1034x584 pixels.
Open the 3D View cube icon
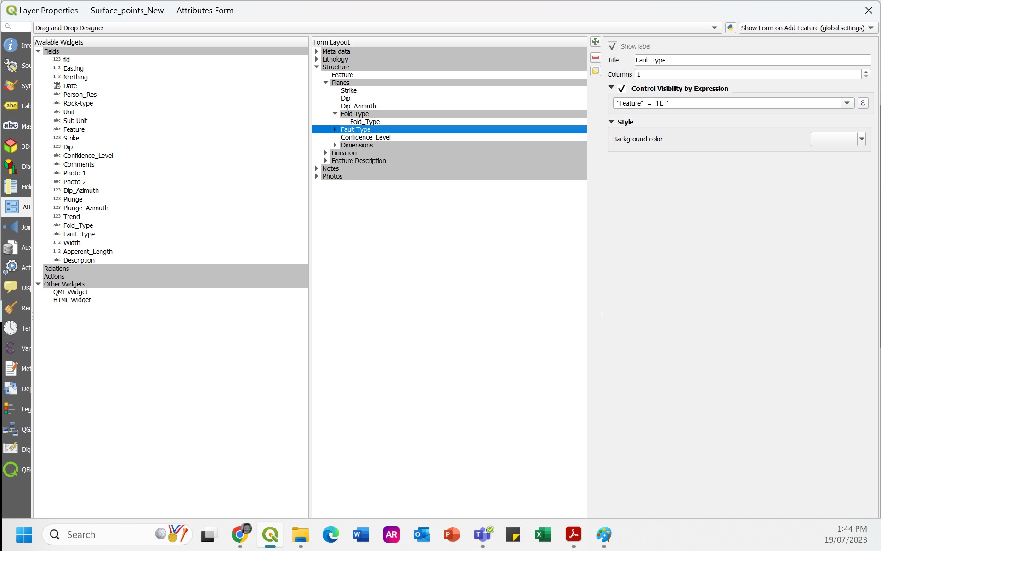click(x=11, y=146)
